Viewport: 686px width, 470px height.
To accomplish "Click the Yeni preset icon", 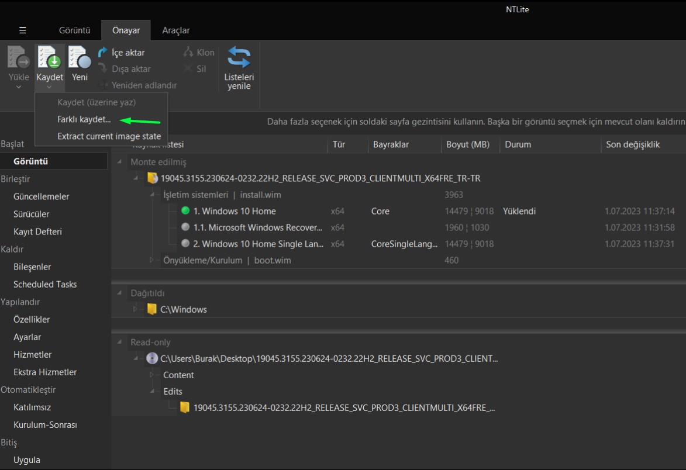I will pos(80,57).
